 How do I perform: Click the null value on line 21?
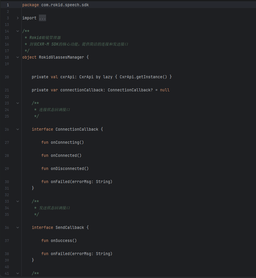pyautogui.click(x=165, y=90)
